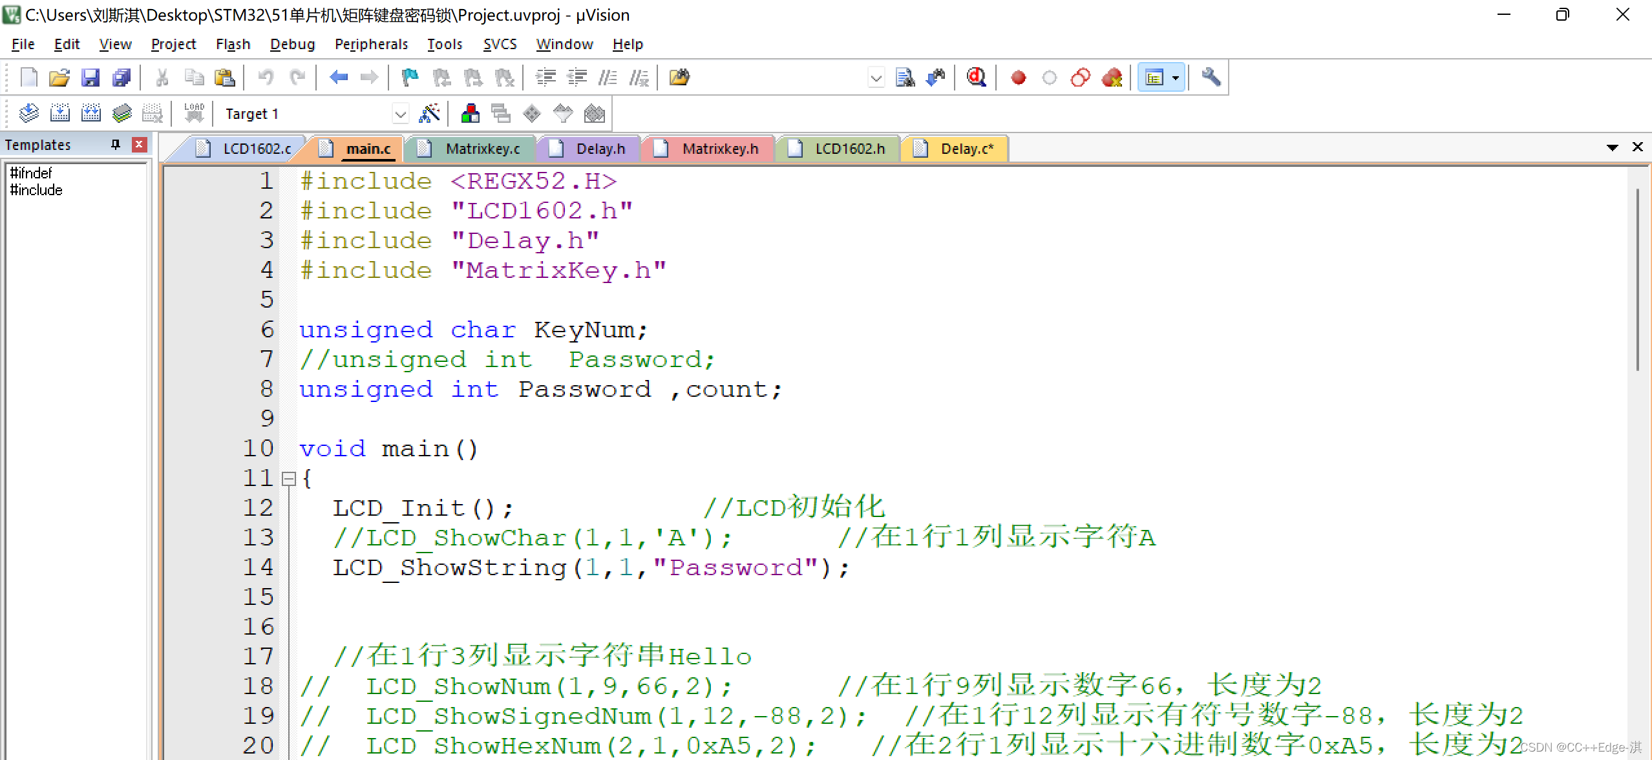Open the window layout dropdown arrow

(x=1176, y=78)
